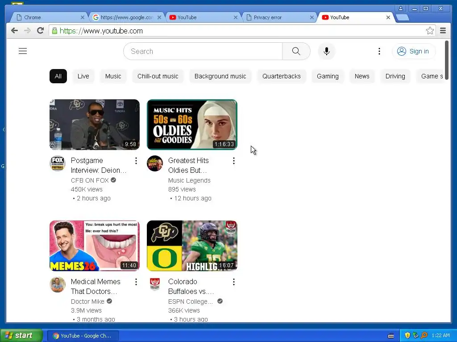Image resolution: width=457 pixels, height=342 pixels.
Task: Open options menu for Medical Memes video
Action: point(136,282)
